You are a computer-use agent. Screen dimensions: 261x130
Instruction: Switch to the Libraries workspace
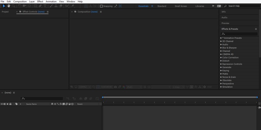(200, 6)
